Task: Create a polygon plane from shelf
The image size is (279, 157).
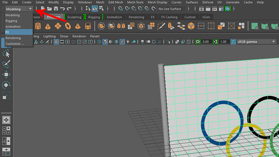Action: coord(58,26)
